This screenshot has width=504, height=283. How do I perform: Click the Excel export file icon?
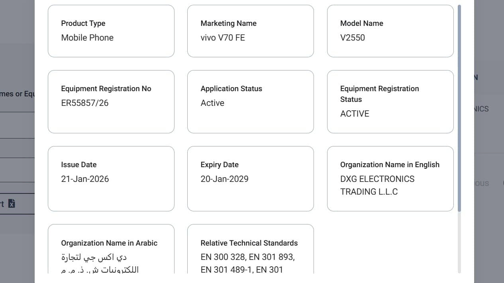[12, 204]
